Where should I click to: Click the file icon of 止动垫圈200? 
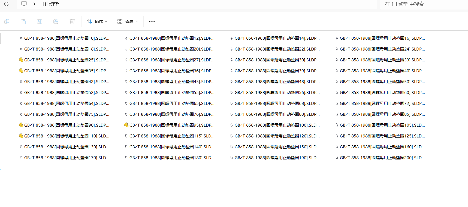(337, 158)
